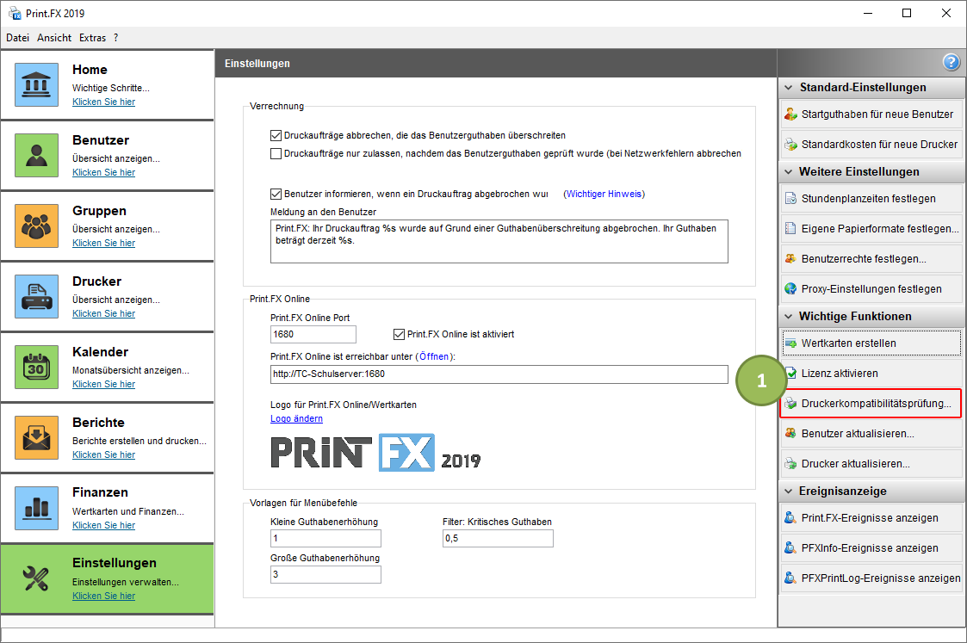Click the Drucker aktualisieren icon
Viewport: 967px width, 643px height.
point(790,464)
